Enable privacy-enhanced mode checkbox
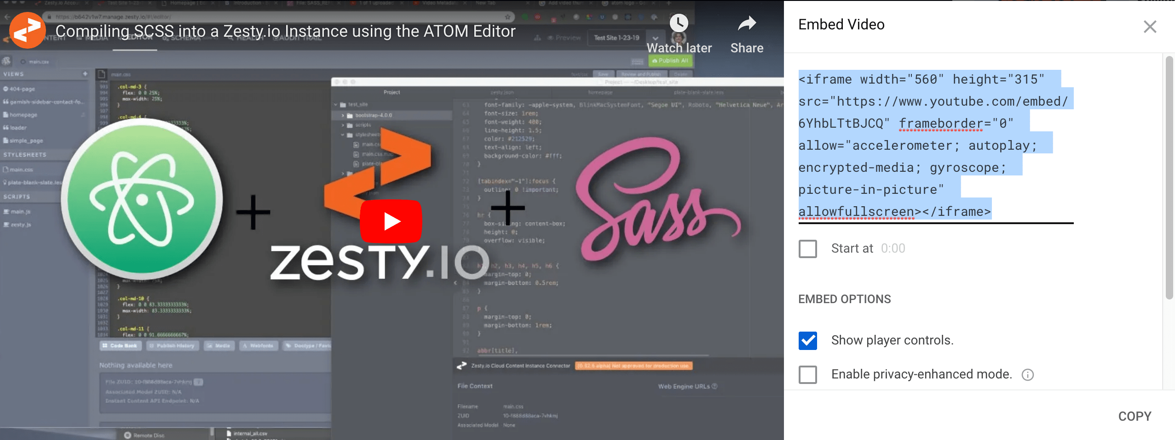The width and height of the screenshot is (1175, 440). point(808,375)
